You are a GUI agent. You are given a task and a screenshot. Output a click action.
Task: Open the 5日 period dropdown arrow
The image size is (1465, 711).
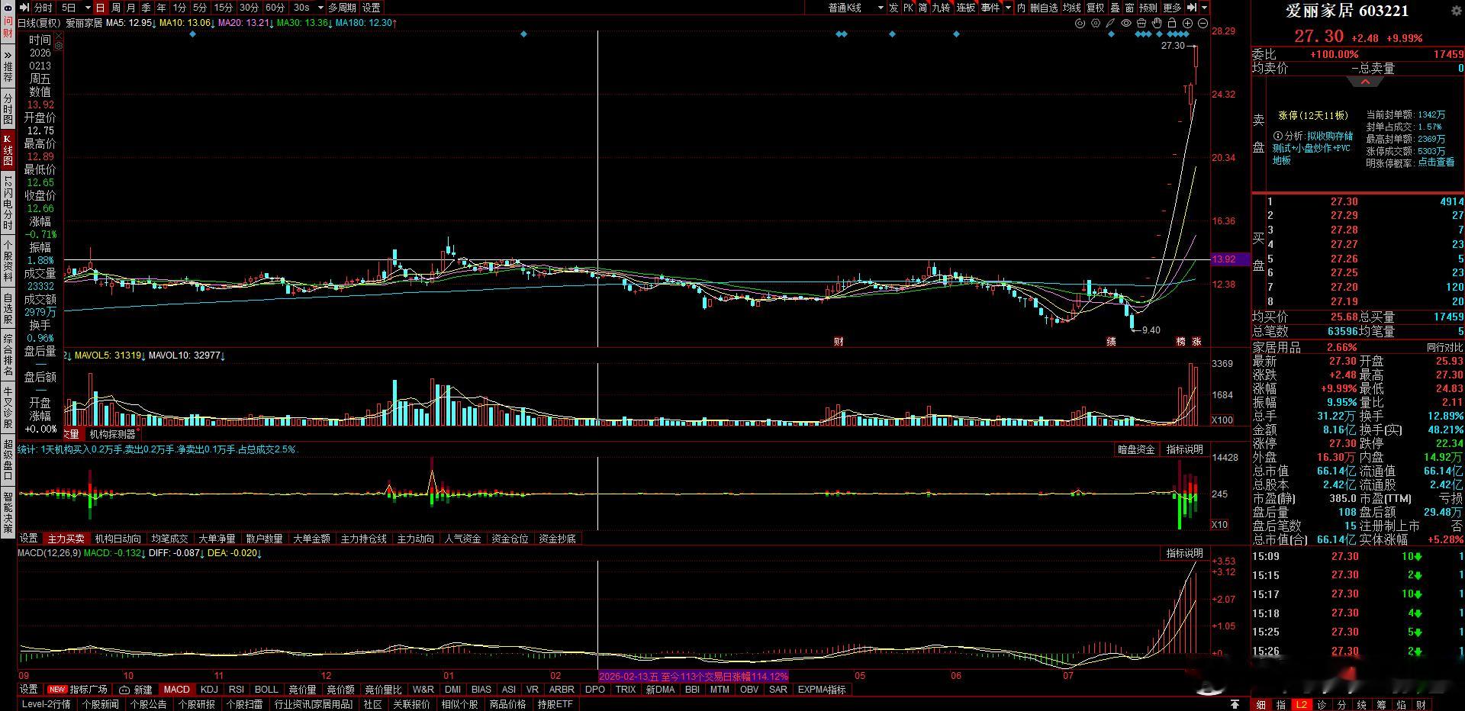(x=87, y=8)
